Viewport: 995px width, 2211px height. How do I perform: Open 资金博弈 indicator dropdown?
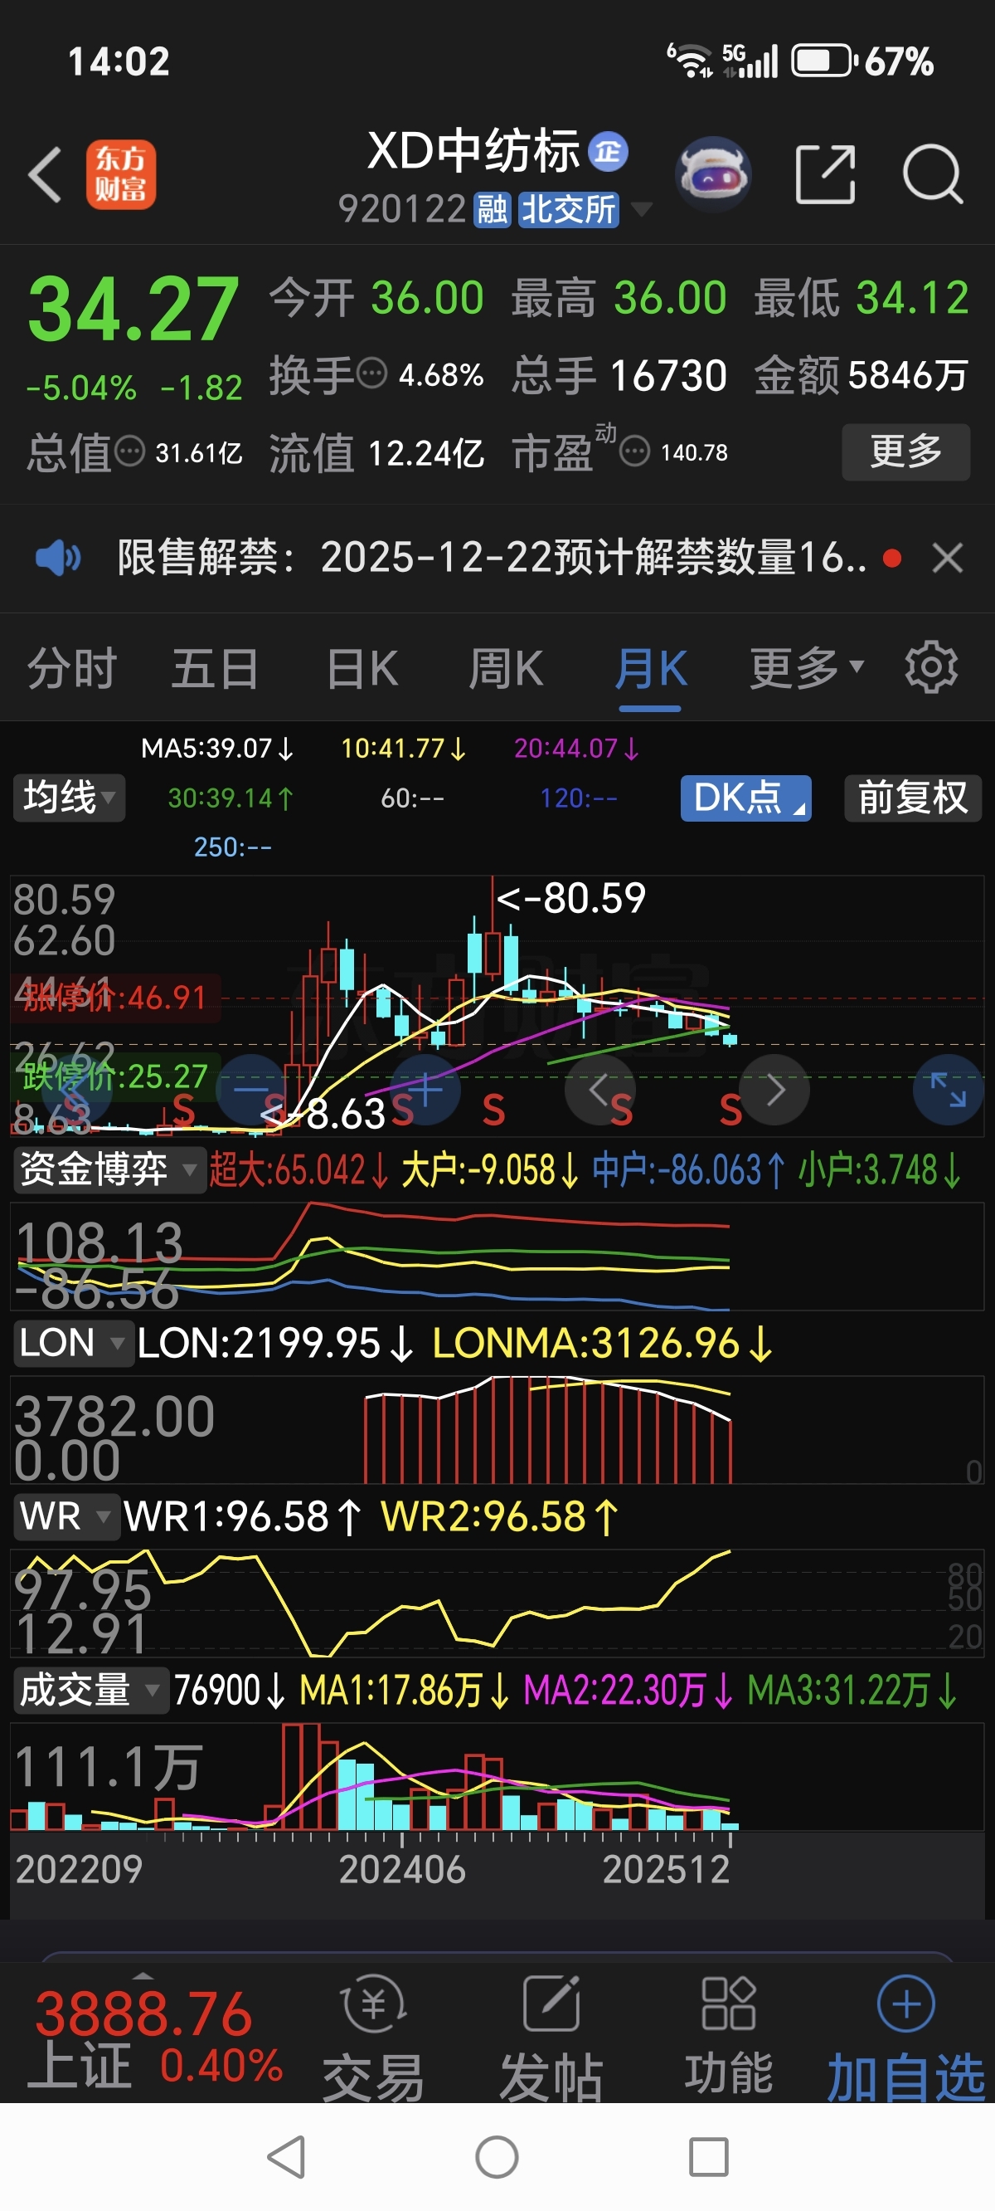109,1169
